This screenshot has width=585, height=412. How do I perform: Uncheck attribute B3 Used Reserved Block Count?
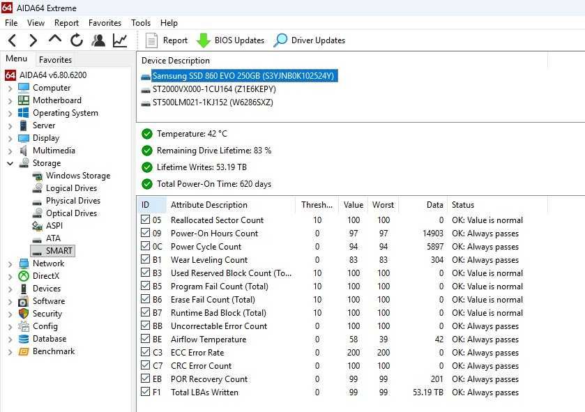click(x=146, y=272)
